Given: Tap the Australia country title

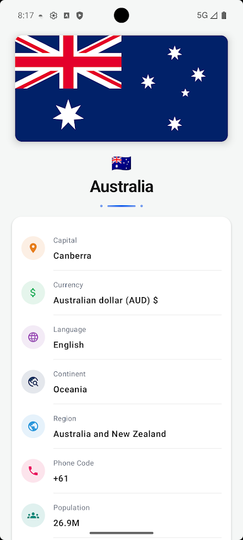Looking at the screenshot, I should tap(121, 187).
